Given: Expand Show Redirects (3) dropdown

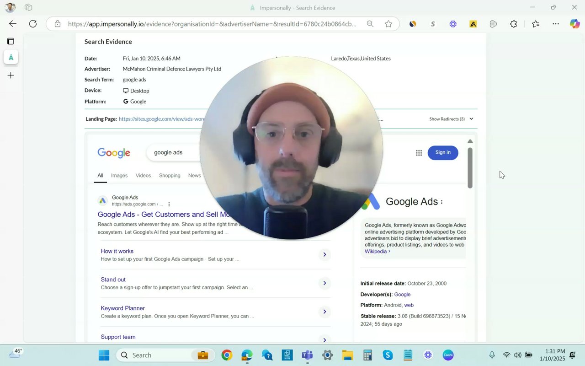Looking at the screenshot, I should click(451, 119).
